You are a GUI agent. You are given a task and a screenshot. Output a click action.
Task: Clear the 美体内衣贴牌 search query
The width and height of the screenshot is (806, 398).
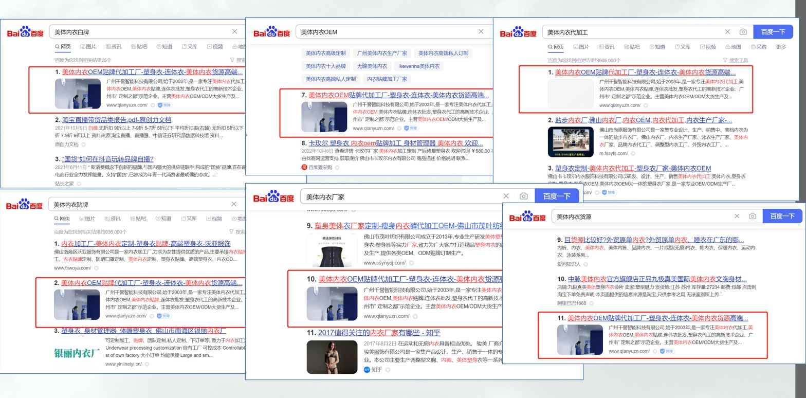point(234,204)
